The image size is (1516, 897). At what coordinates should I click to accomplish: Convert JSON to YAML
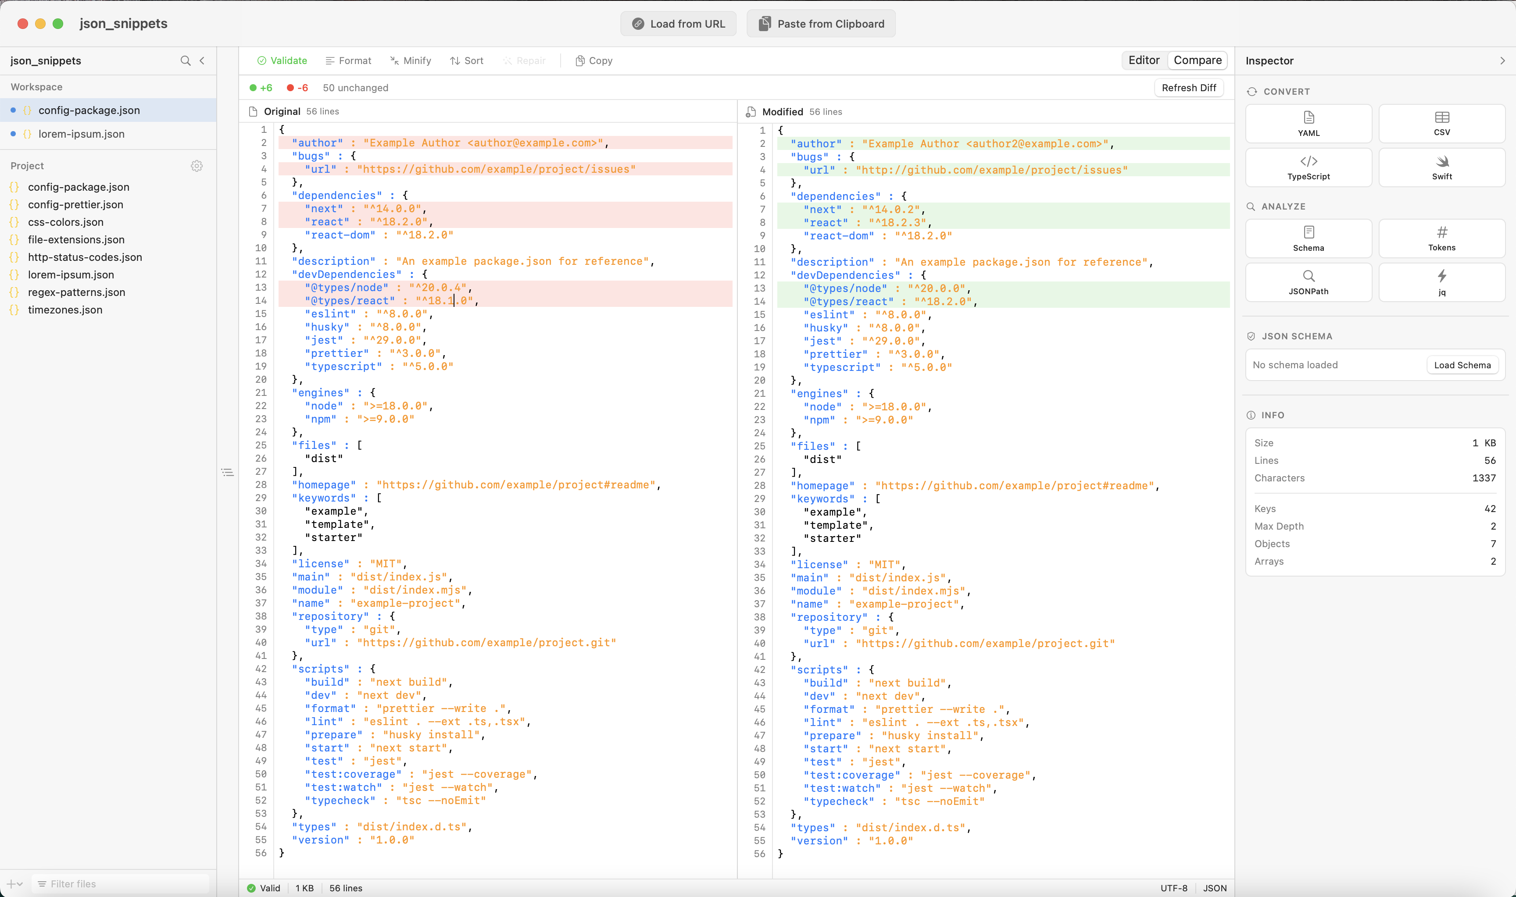[x=1308, y=123]
